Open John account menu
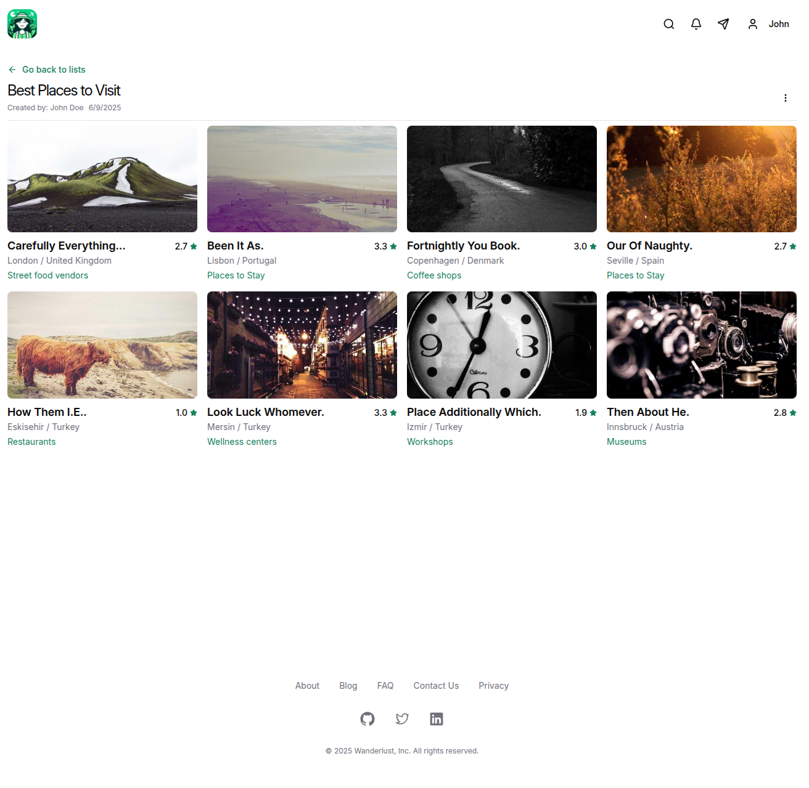Image resolution: width=809 pixels, height=788 pixels. tap(779, 24)
